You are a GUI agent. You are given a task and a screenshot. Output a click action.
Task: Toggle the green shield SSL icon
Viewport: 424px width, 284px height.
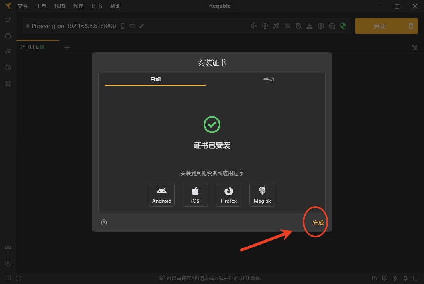click(343, 26)
